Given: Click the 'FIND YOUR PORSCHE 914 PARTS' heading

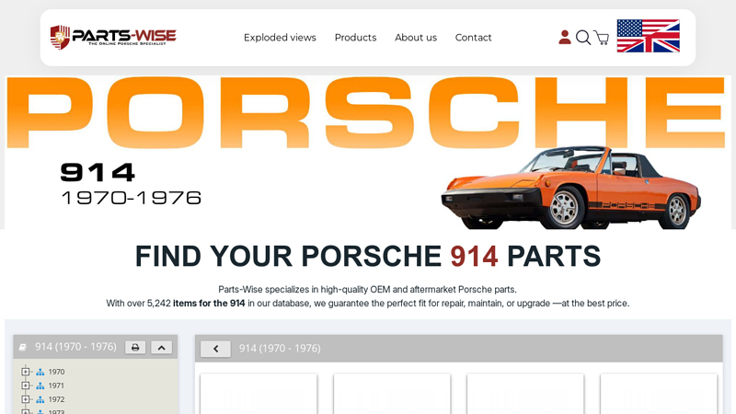Looking at the screenshot, I should pyautogui.click(x=367, y=256).
